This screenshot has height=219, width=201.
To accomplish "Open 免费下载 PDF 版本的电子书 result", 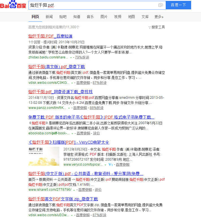I will tap(91, 117).
